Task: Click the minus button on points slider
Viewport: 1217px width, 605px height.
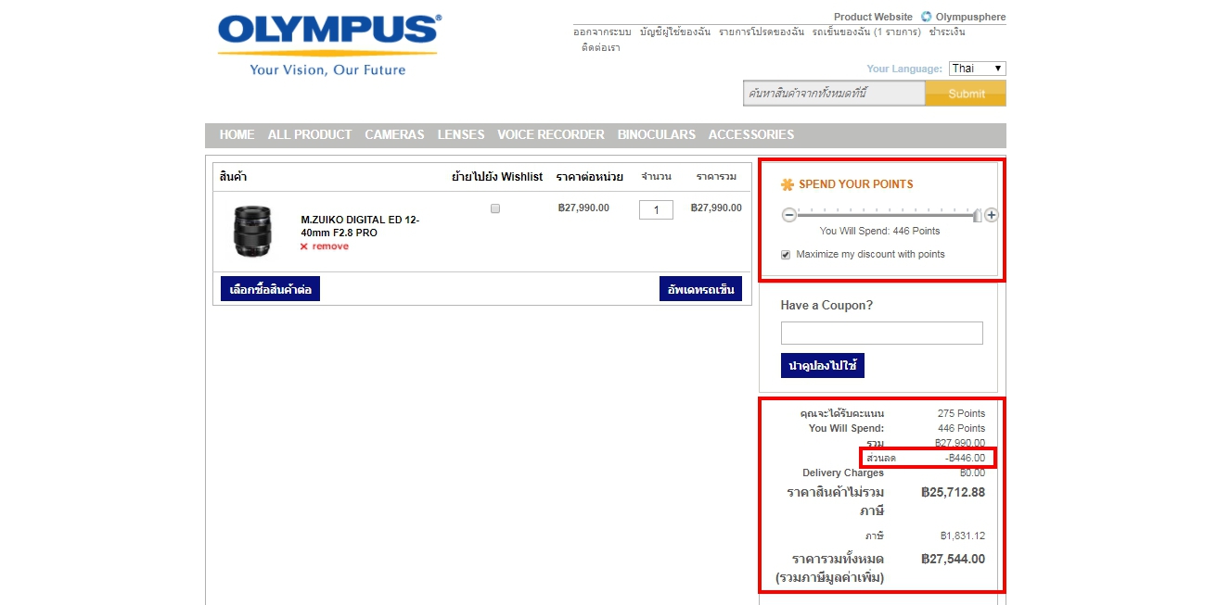Action: coord(789,215)
